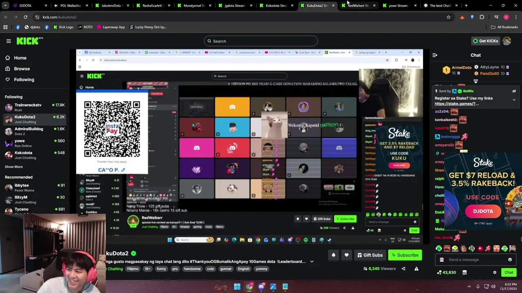Open a new browser tab
Screen dimensions: 522x293
(466, 6)
